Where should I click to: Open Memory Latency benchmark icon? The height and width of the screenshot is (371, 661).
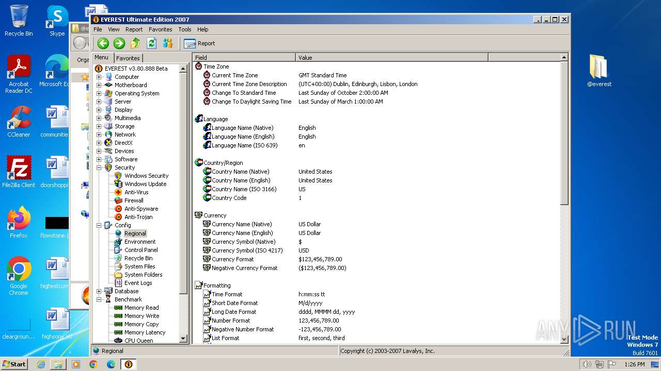pyautogui.click(x=118, y=332)
